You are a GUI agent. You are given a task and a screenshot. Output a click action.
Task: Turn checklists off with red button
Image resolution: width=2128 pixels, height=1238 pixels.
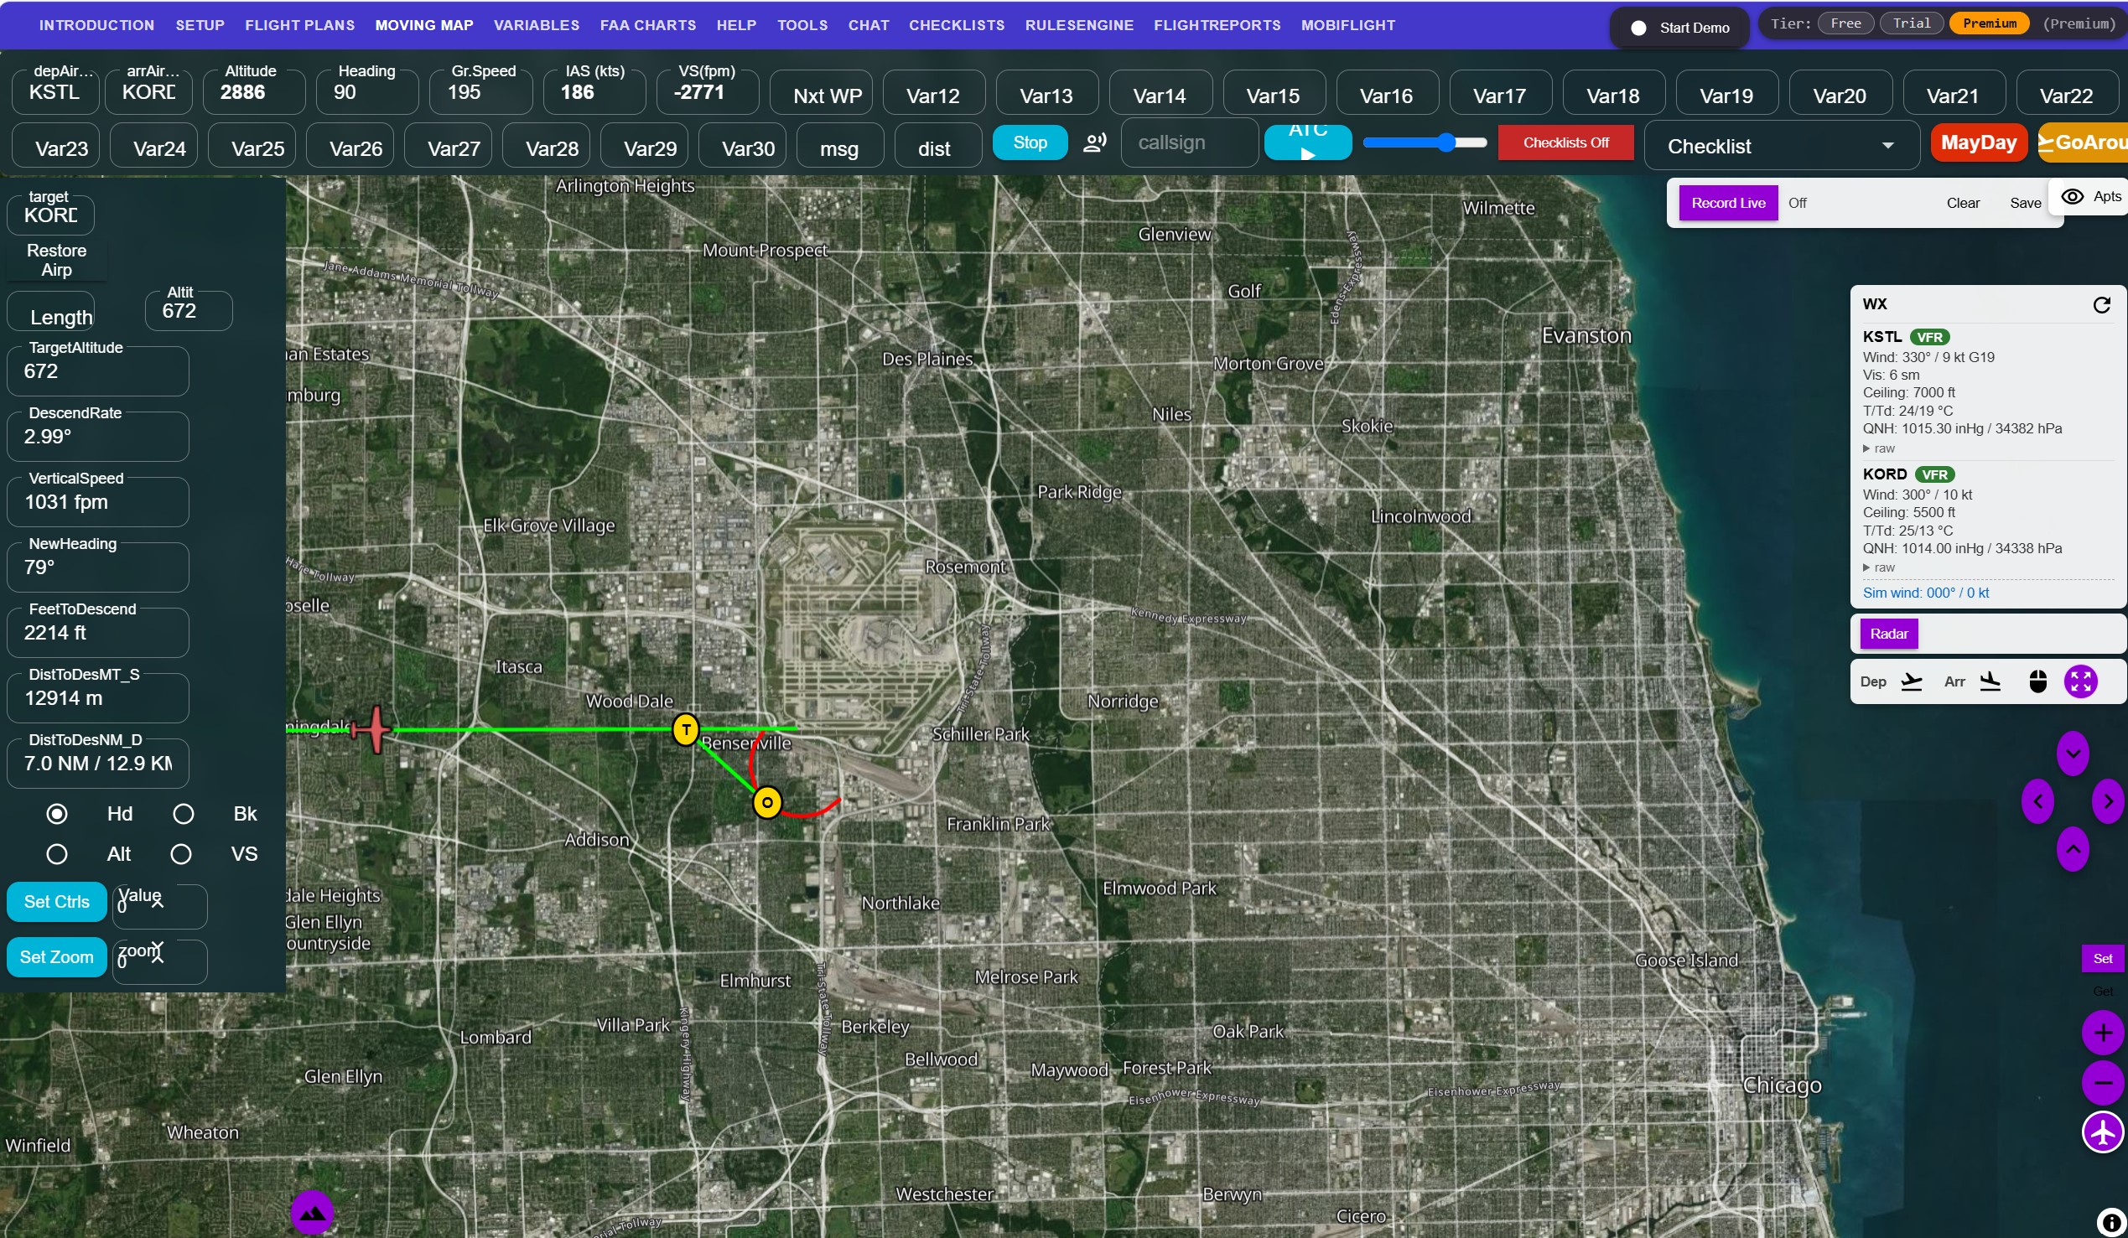[1565, 142]
